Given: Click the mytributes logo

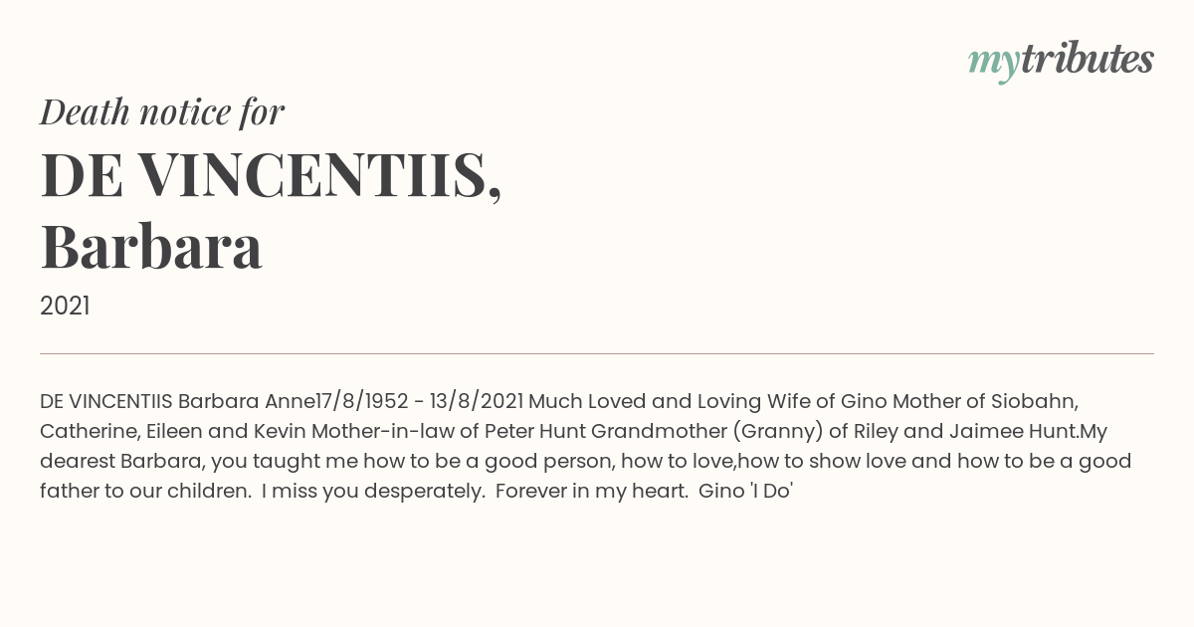Looking at the screenshot, I should pyautogui.click(x=1061, y=61).
